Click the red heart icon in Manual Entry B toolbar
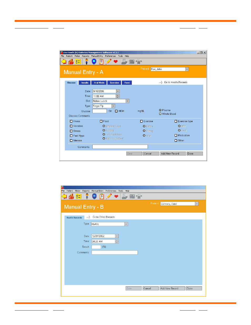The image size is (251, 325). tap(116, 196)
